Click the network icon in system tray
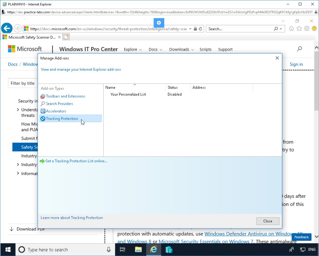Screen dimensions: 319x256 pos(303,249)
